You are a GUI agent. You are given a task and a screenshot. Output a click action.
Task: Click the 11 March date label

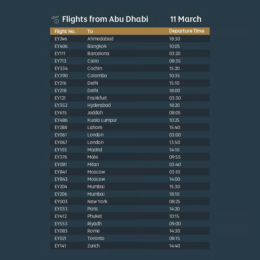pos(186,19)
